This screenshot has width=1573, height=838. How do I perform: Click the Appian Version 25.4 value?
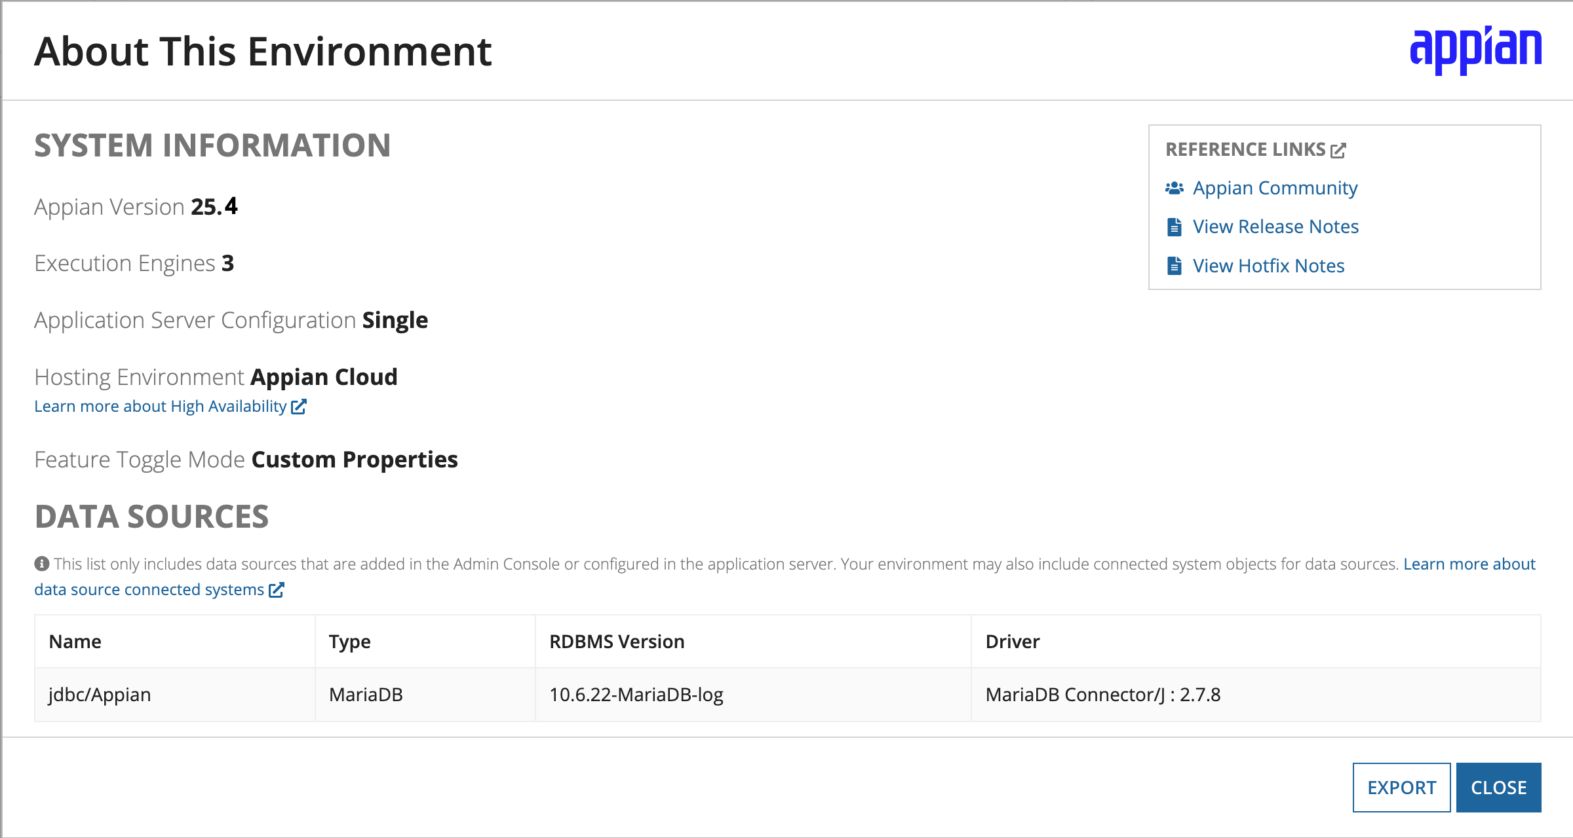(214, 207)
